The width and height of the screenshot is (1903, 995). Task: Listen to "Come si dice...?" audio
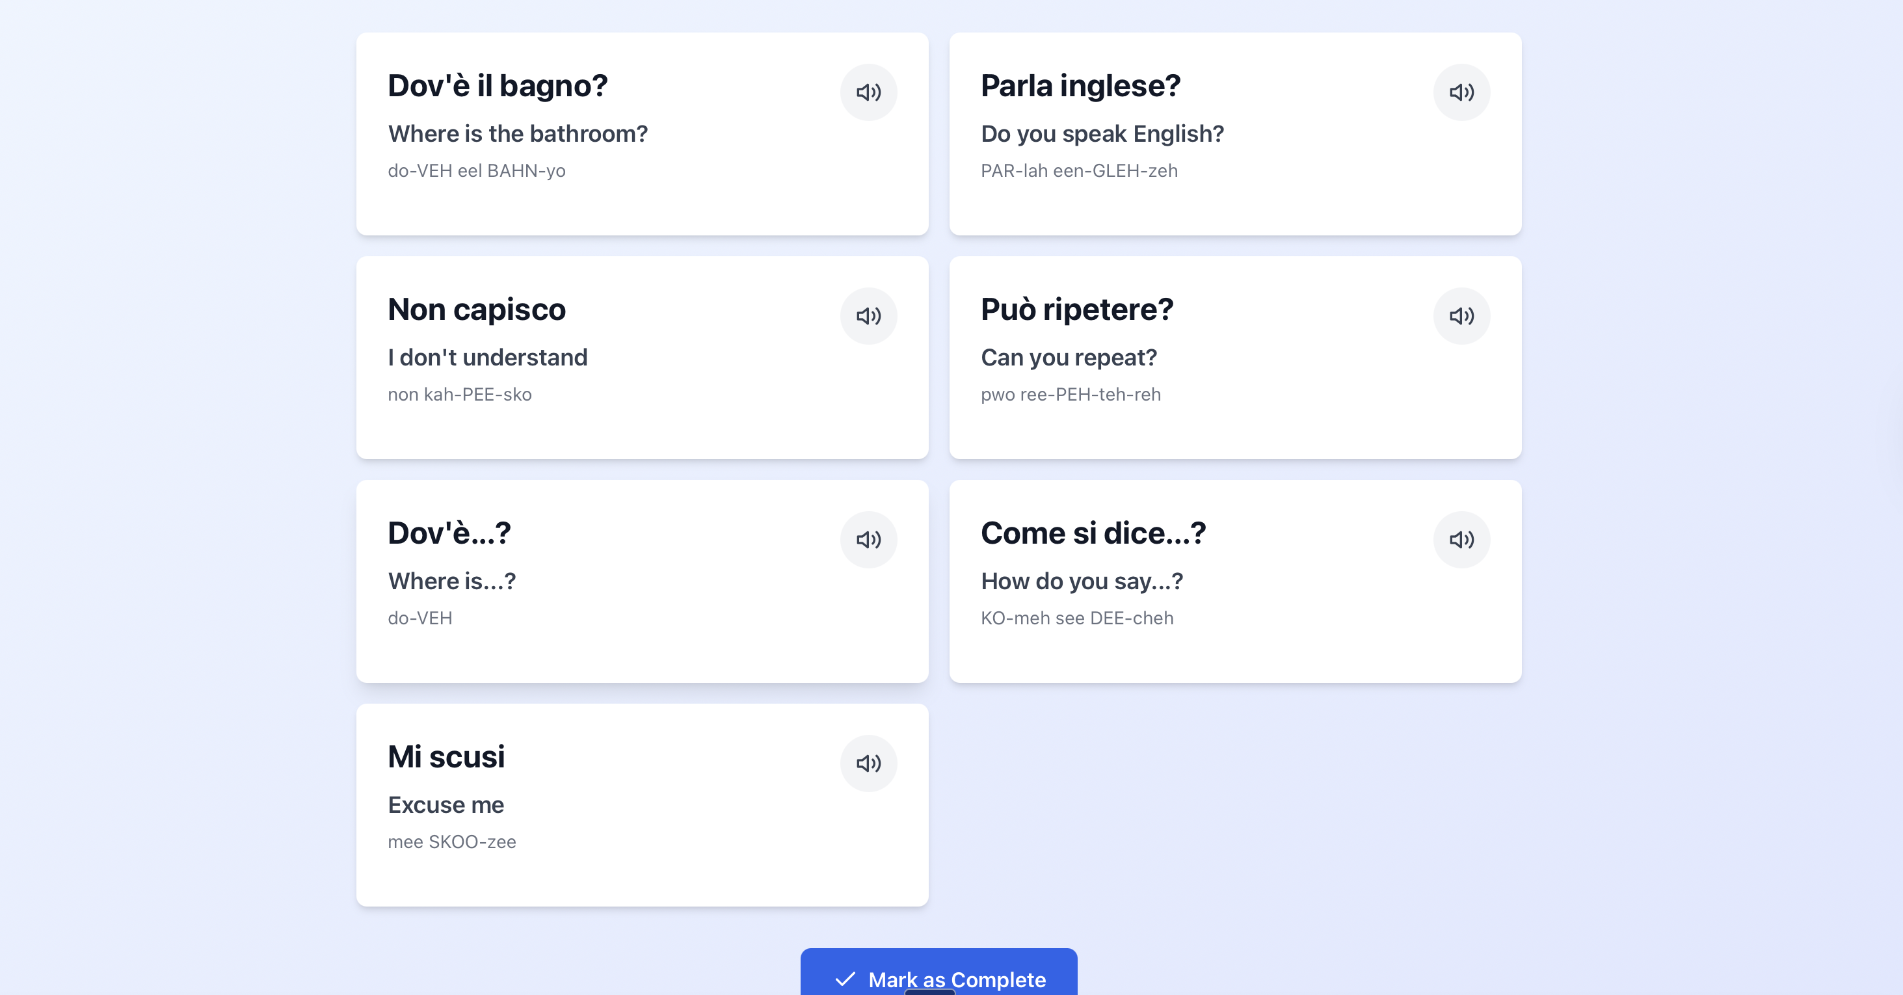click(1461, 540)
